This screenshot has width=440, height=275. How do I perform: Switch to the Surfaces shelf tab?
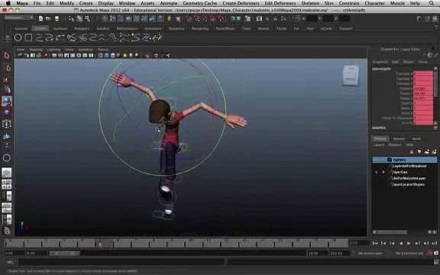click(x=60, y=28)
